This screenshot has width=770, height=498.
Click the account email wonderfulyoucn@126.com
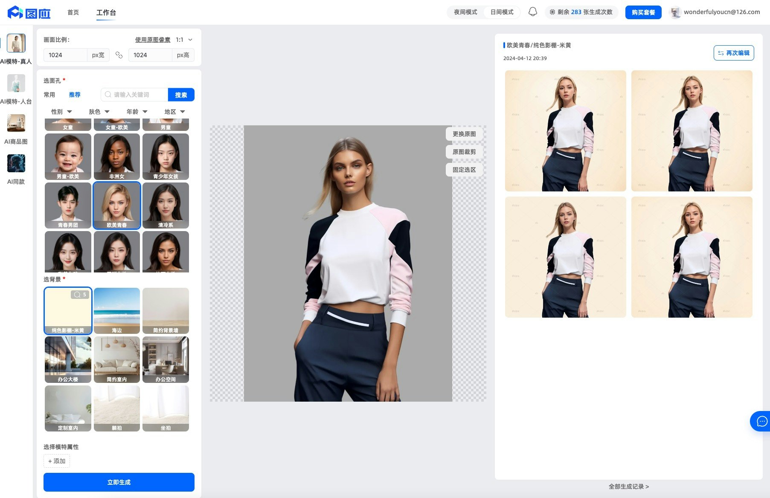[722, 12]
